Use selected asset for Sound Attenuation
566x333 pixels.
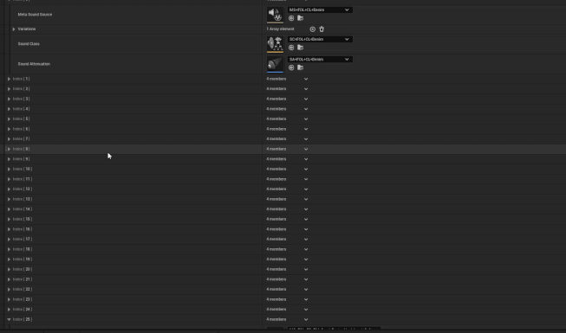coord(291,67)
